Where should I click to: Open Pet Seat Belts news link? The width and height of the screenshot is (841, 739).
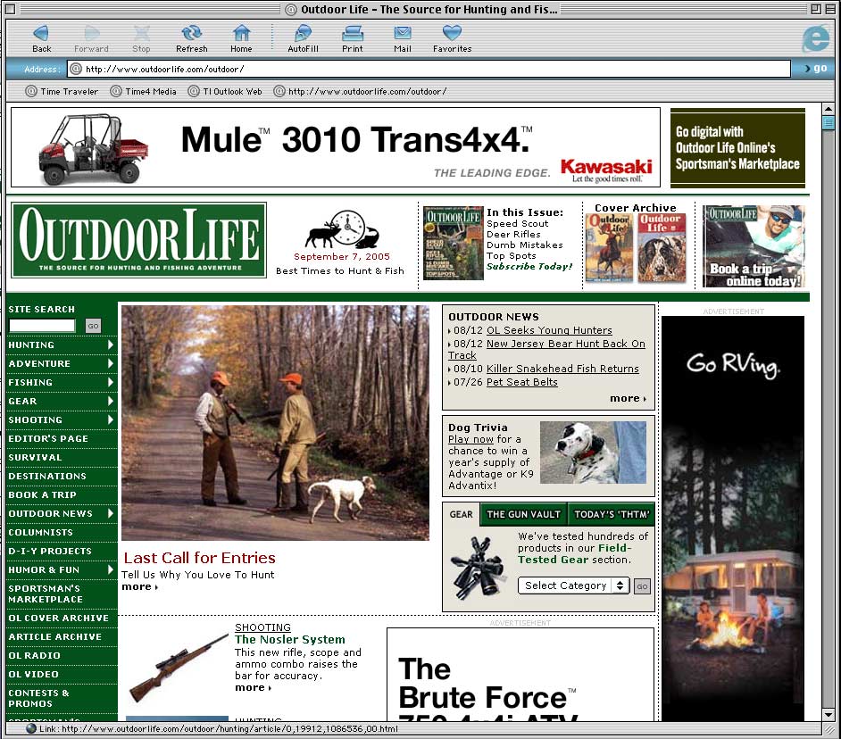coord(522,382)
